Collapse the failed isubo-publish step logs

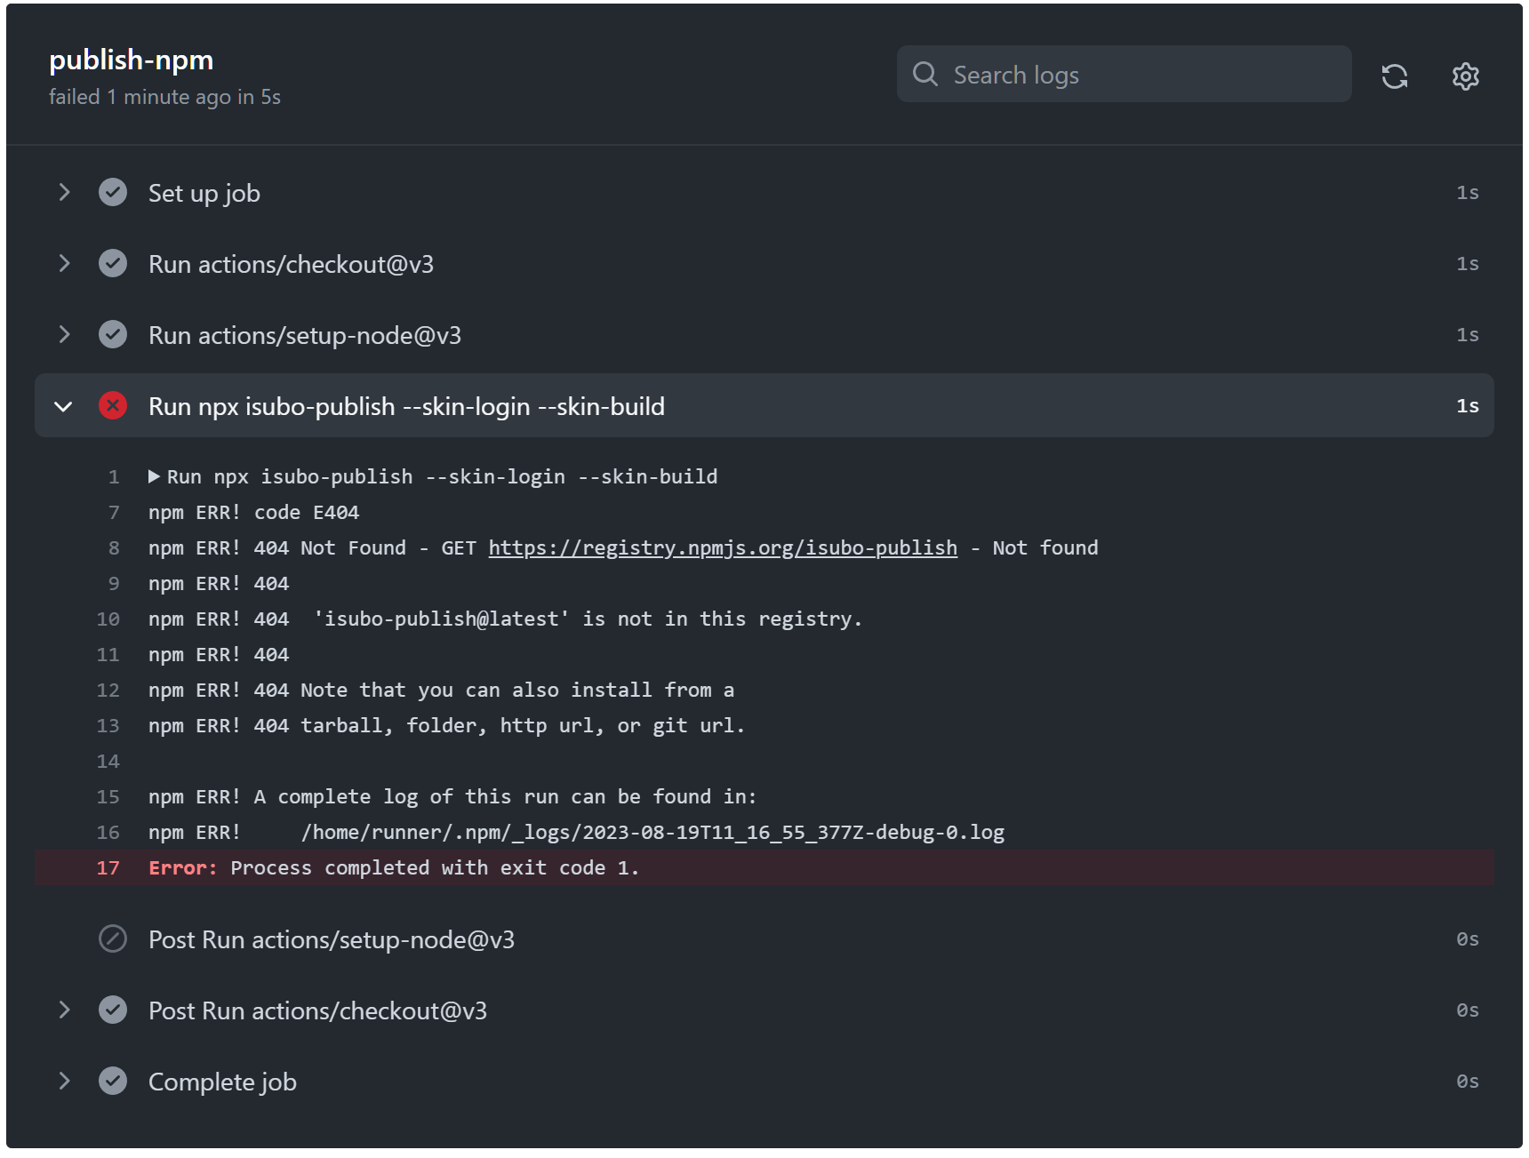tap(63, 405)
